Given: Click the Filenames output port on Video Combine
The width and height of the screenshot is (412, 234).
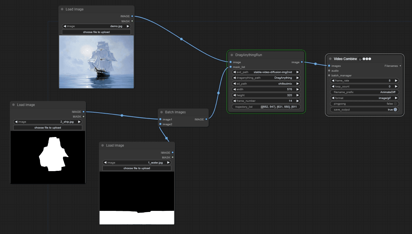Looking at the screenshot, I should click(x=400, y=66).
